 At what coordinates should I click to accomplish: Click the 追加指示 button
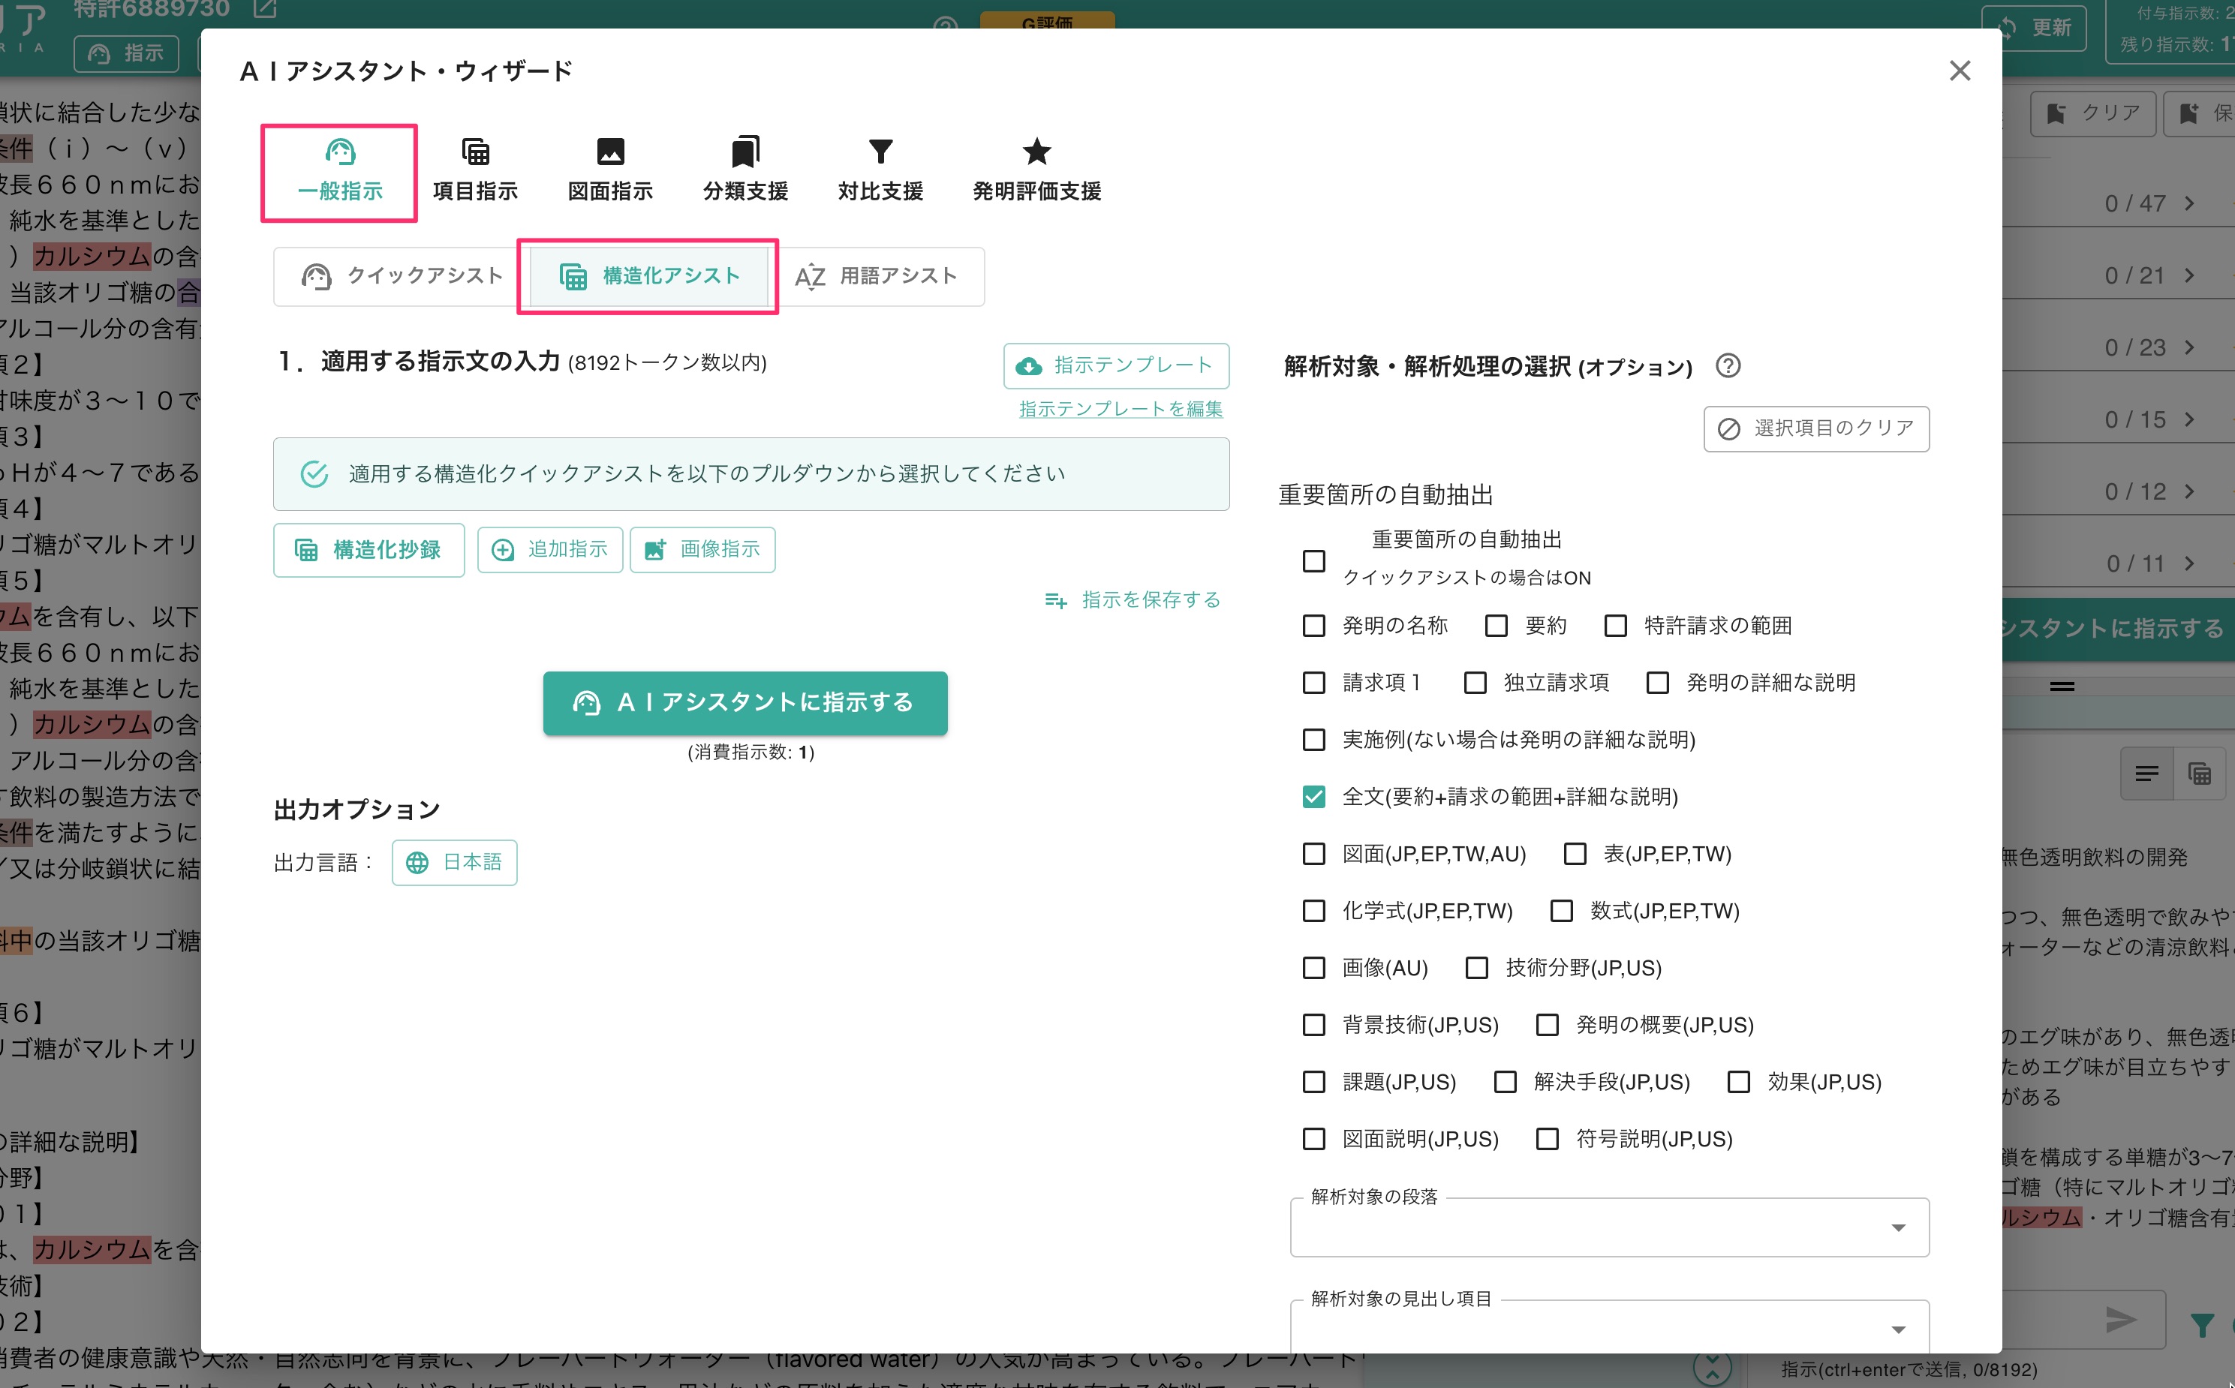550,550
